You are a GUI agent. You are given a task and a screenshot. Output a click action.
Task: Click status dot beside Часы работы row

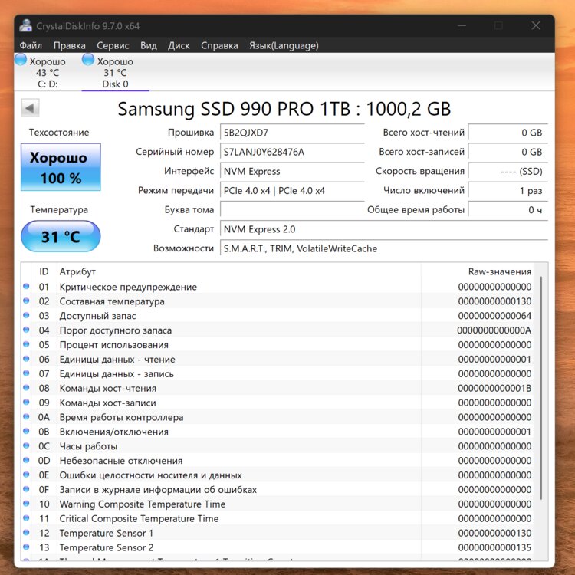click(x=27, y=446)
